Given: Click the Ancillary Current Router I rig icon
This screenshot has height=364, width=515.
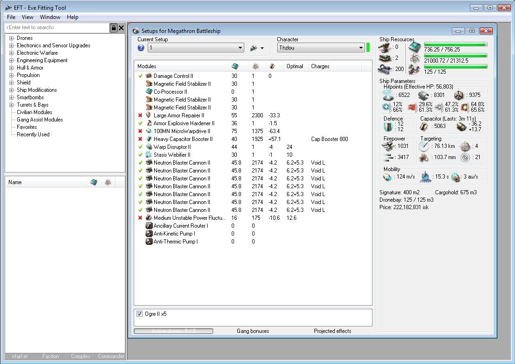Looking at the screenshot, I should [149, 226].
